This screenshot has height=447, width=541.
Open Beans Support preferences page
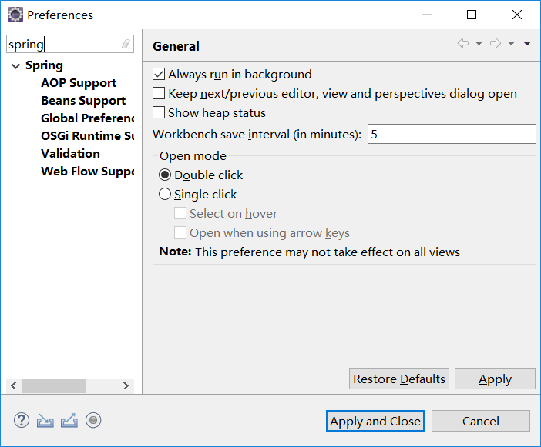click(83, 101)
